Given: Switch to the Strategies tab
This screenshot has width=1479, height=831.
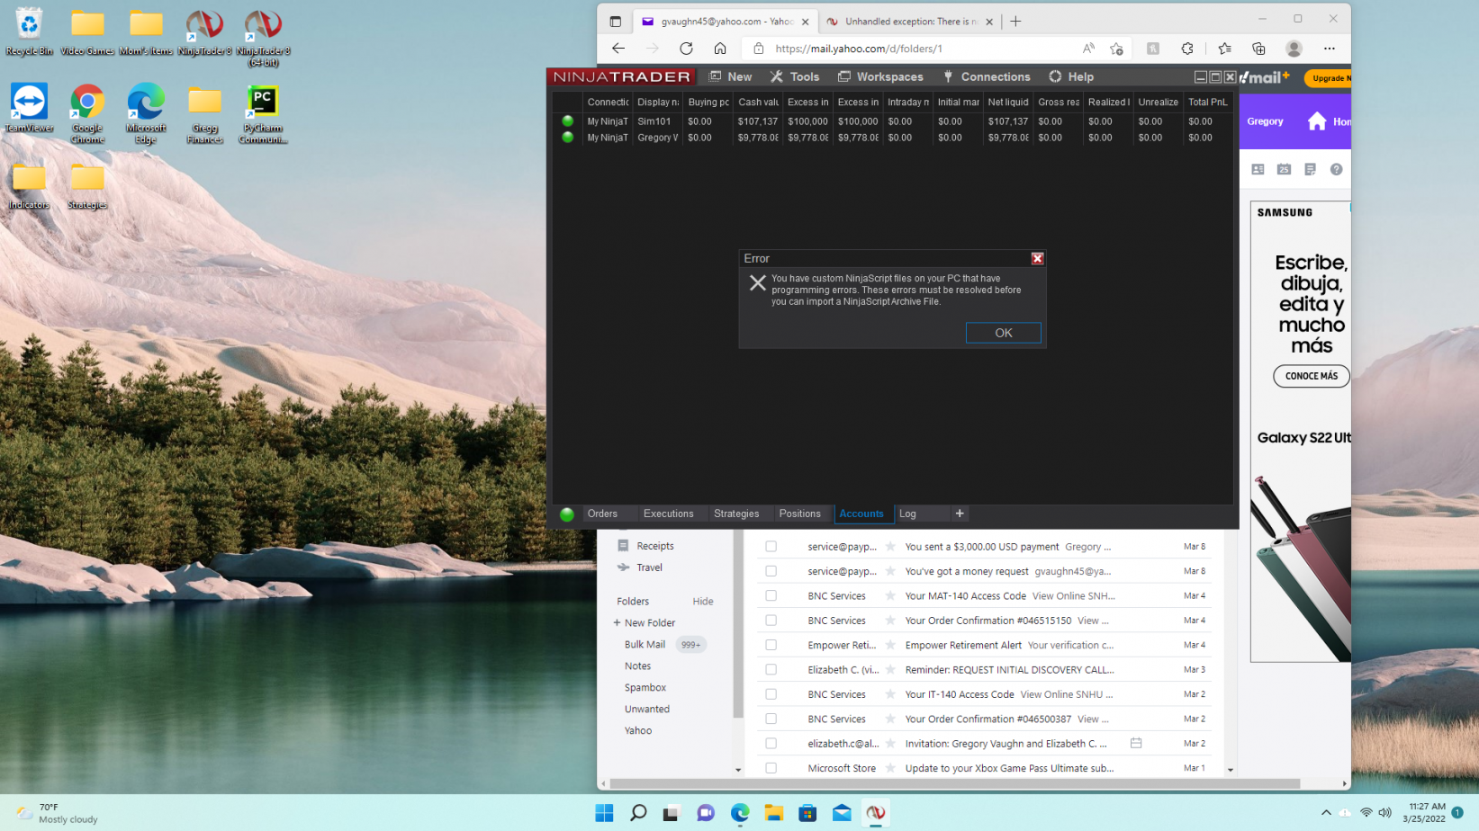Looking at the screenshot, I should (736, 514).
